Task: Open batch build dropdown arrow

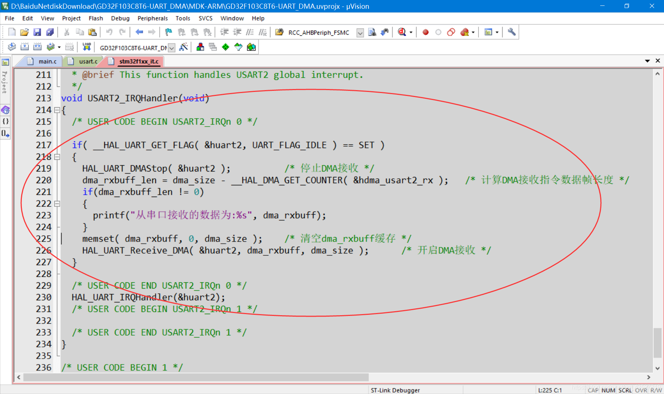Action: [x=59, y=47]
